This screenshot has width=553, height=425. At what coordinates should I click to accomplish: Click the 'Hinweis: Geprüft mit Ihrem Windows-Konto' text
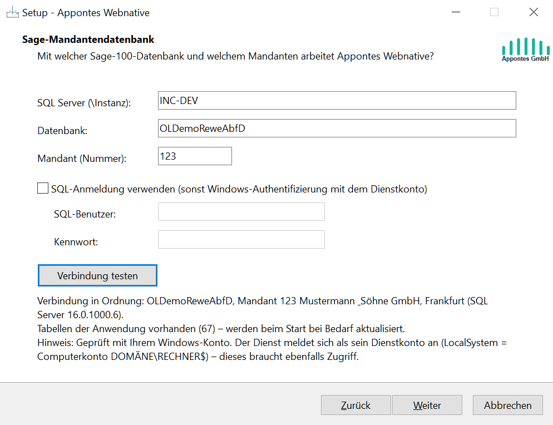pyautogui.click(x=272, y=343)
